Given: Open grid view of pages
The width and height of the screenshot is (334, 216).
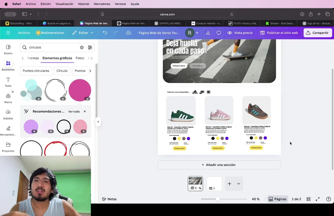Looking at the screenshot, I should [308, 199].
